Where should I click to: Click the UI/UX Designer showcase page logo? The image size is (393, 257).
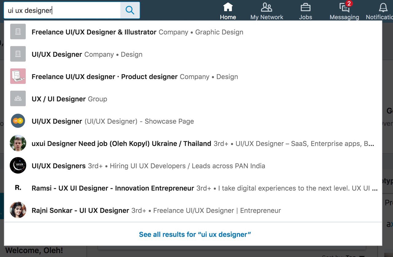click(18, 121)
